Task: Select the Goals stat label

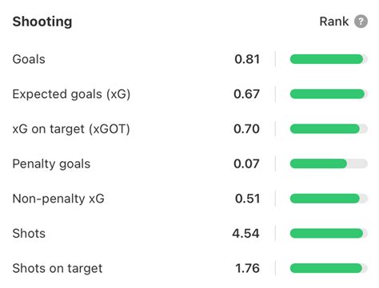Action: coord(29,59)
